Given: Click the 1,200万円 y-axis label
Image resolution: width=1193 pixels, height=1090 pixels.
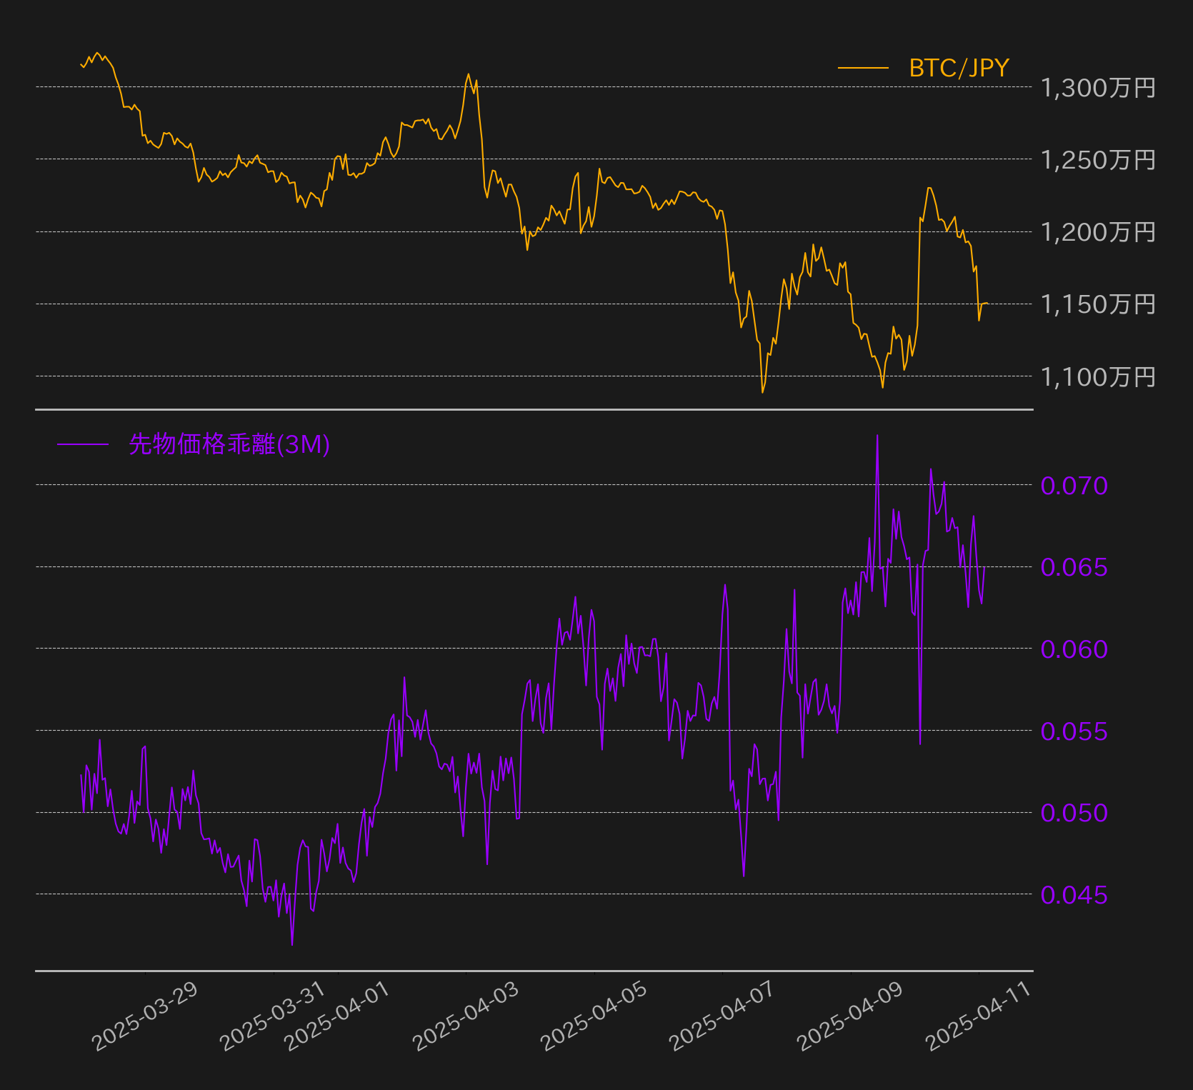Looking at the screenshot, I should click(x=1098, y=232).
